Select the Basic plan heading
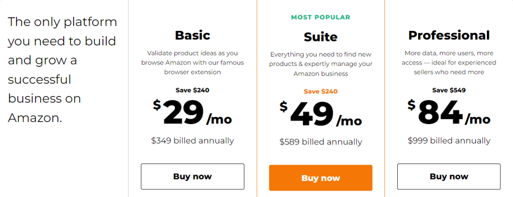The width and height of the screenshot is (513, 197). pos(192,35)
